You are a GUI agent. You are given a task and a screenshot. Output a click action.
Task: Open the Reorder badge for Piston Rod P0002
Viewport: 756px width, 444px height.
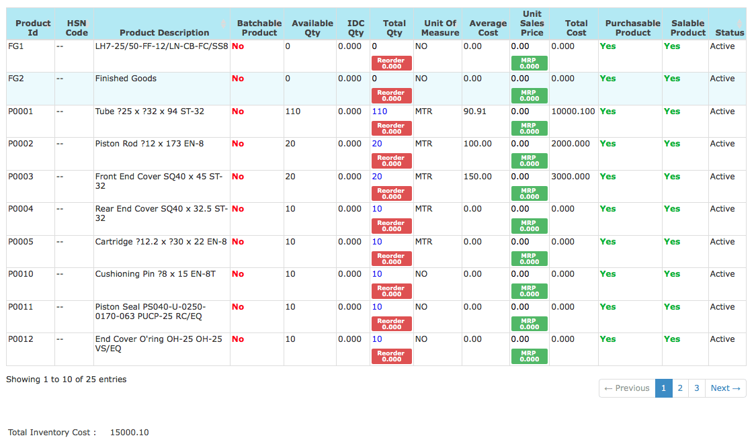click(x=392, y=161)
